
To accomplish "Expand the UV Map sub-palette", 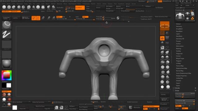I will 179,64.
